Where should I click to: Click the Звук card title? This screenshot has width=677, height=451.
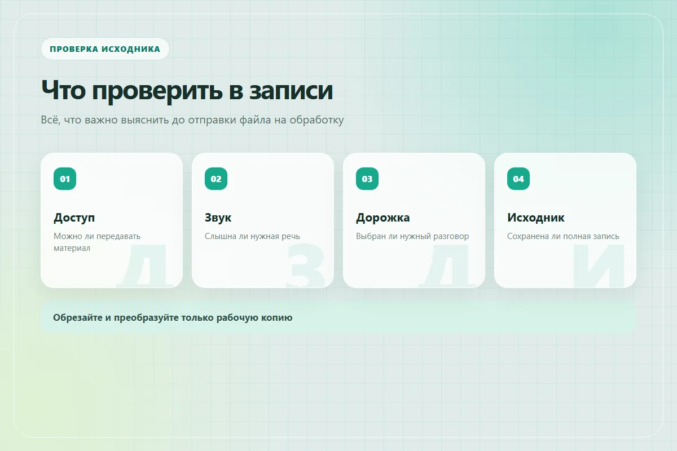click(218, 218)
